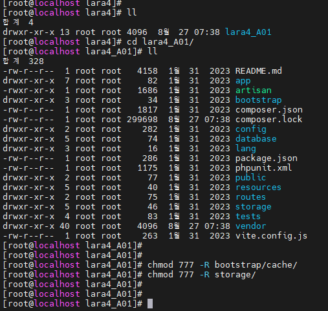Select the app directory name
Viewport: 328px width, 311px height.
click(x=243, y=81)
